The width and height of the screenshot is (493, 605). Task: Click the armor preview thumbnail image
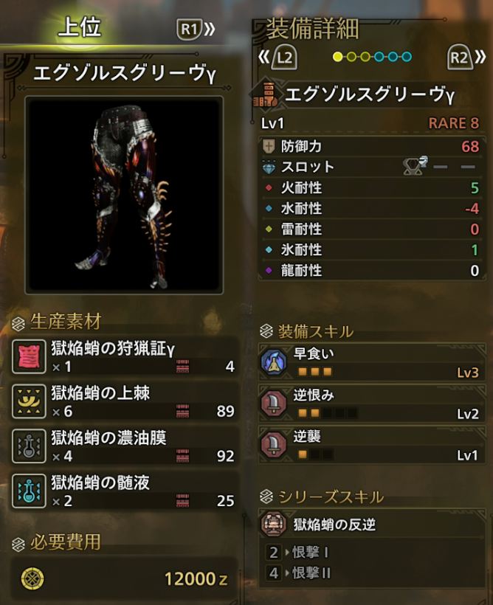click(124, 195)
